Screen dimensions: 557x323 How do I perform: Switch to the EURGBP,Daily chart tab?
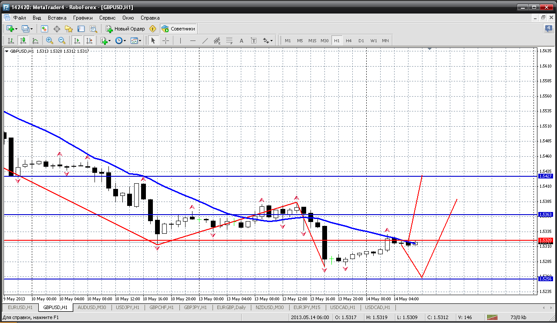tap(231, 307)
